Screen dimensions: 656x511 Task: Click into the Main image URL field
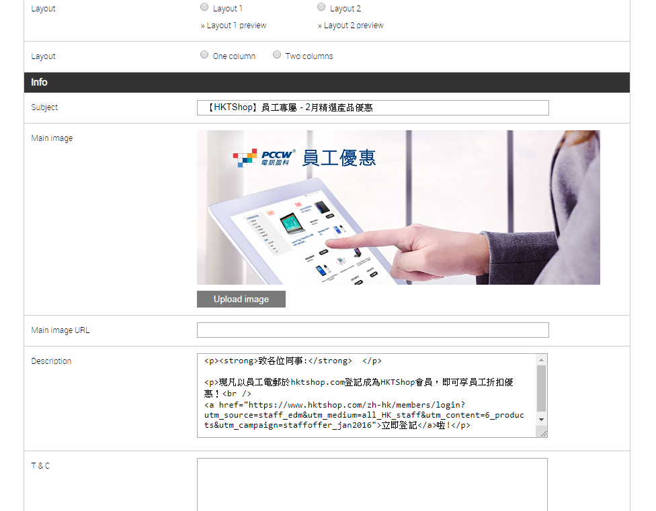point(373,330)
